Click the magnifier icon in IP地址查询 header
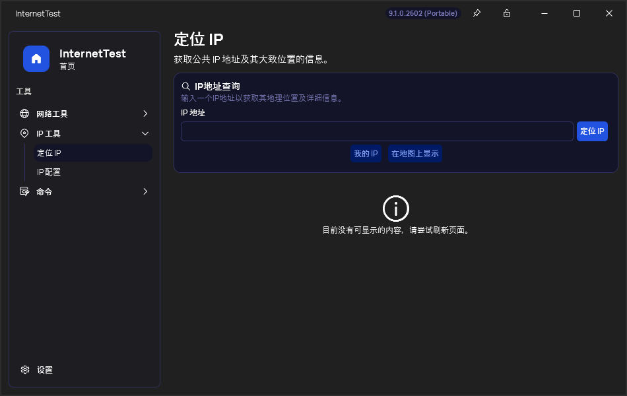627x396 pixels. [x=185, y=85]
